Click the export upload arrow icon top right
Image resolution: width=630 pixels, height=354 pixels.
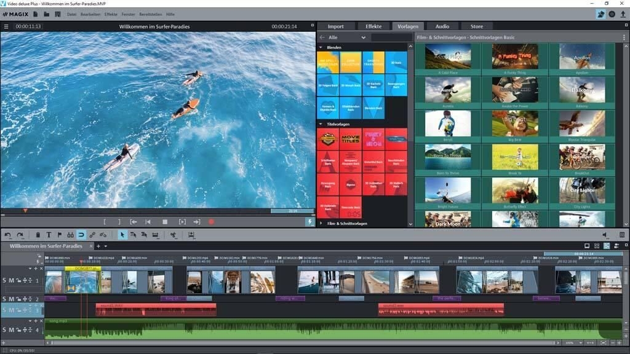[623, 14]
